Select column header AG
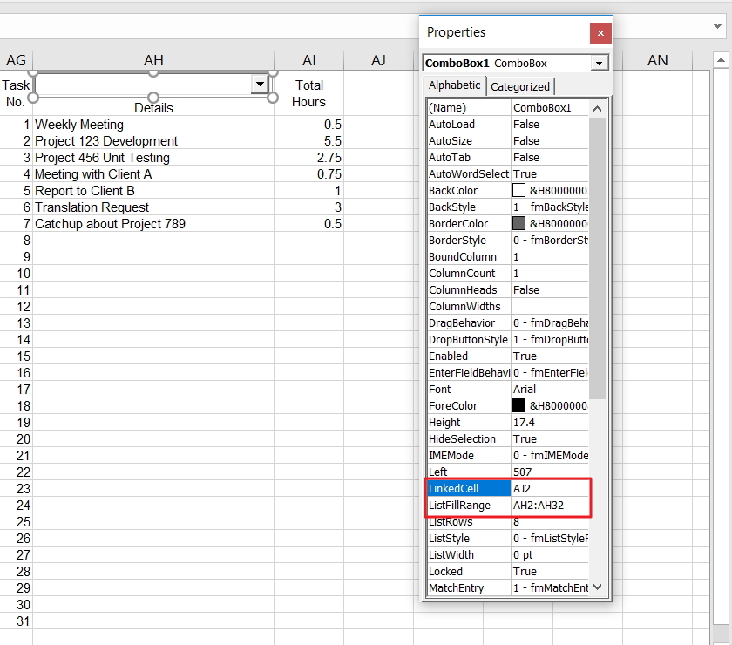The image size is (732, 645). 16,60
